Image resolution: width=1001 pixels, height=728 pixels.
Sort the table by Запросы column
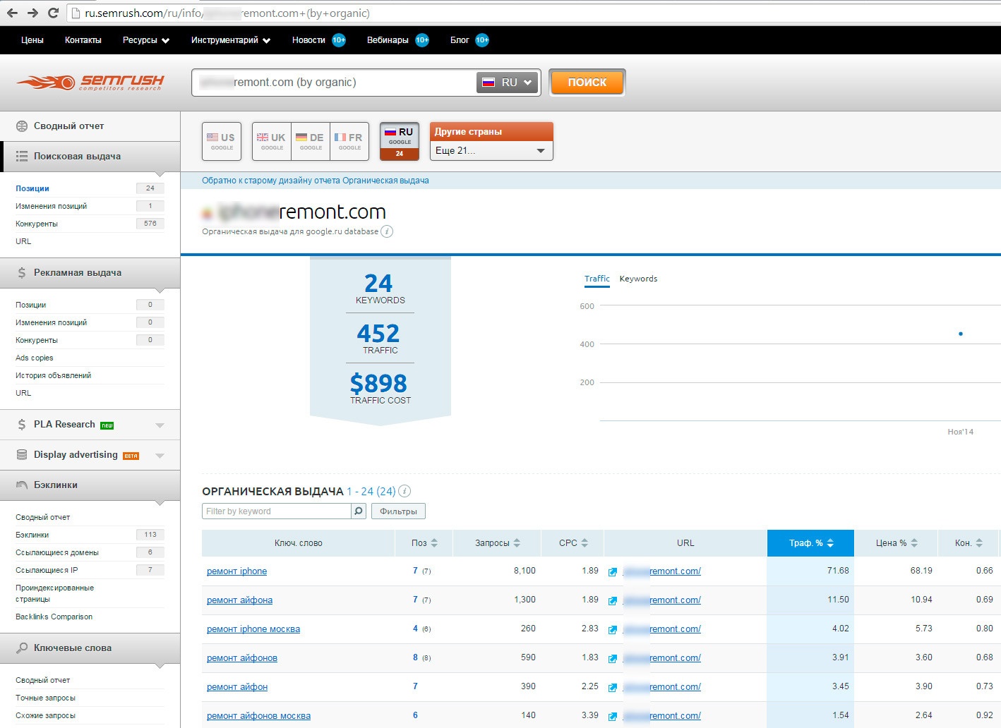(x=498, y=543)
